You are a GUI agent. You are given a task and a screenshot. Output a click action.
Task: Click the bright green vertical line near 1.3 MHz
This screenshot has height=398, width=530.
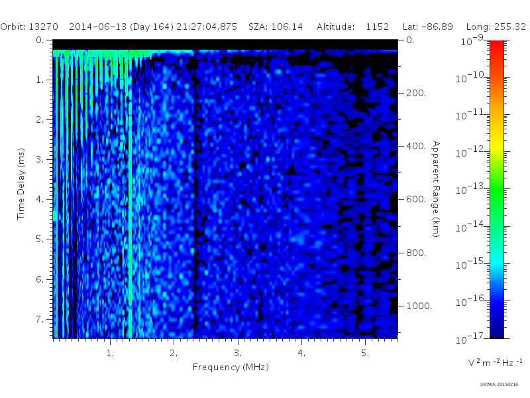tap(130, 210)
